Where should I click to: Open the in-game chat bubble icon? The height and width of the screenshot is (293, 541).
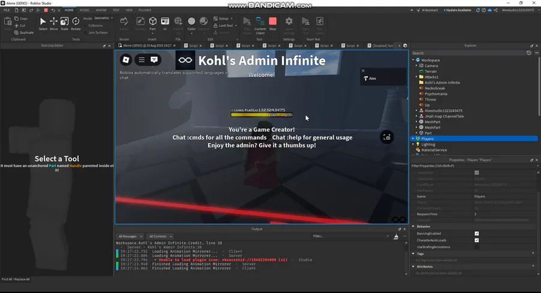pos(154,60)
